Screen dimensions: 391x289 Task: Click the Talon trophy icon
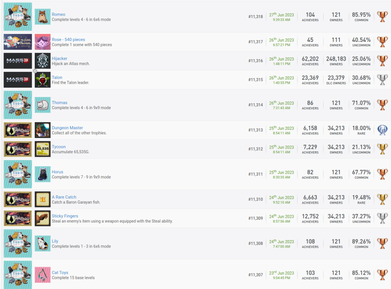pyautogui.click(x=43, y=80)
